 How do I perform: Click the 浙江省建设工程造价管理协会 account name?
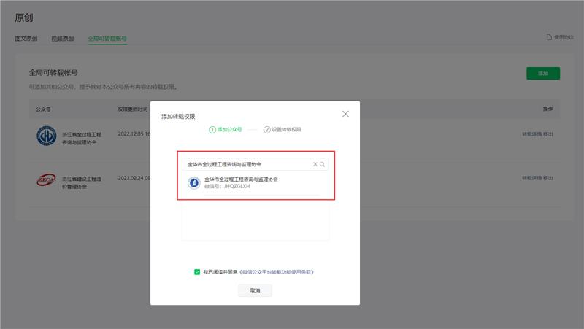tap(82, 182)
